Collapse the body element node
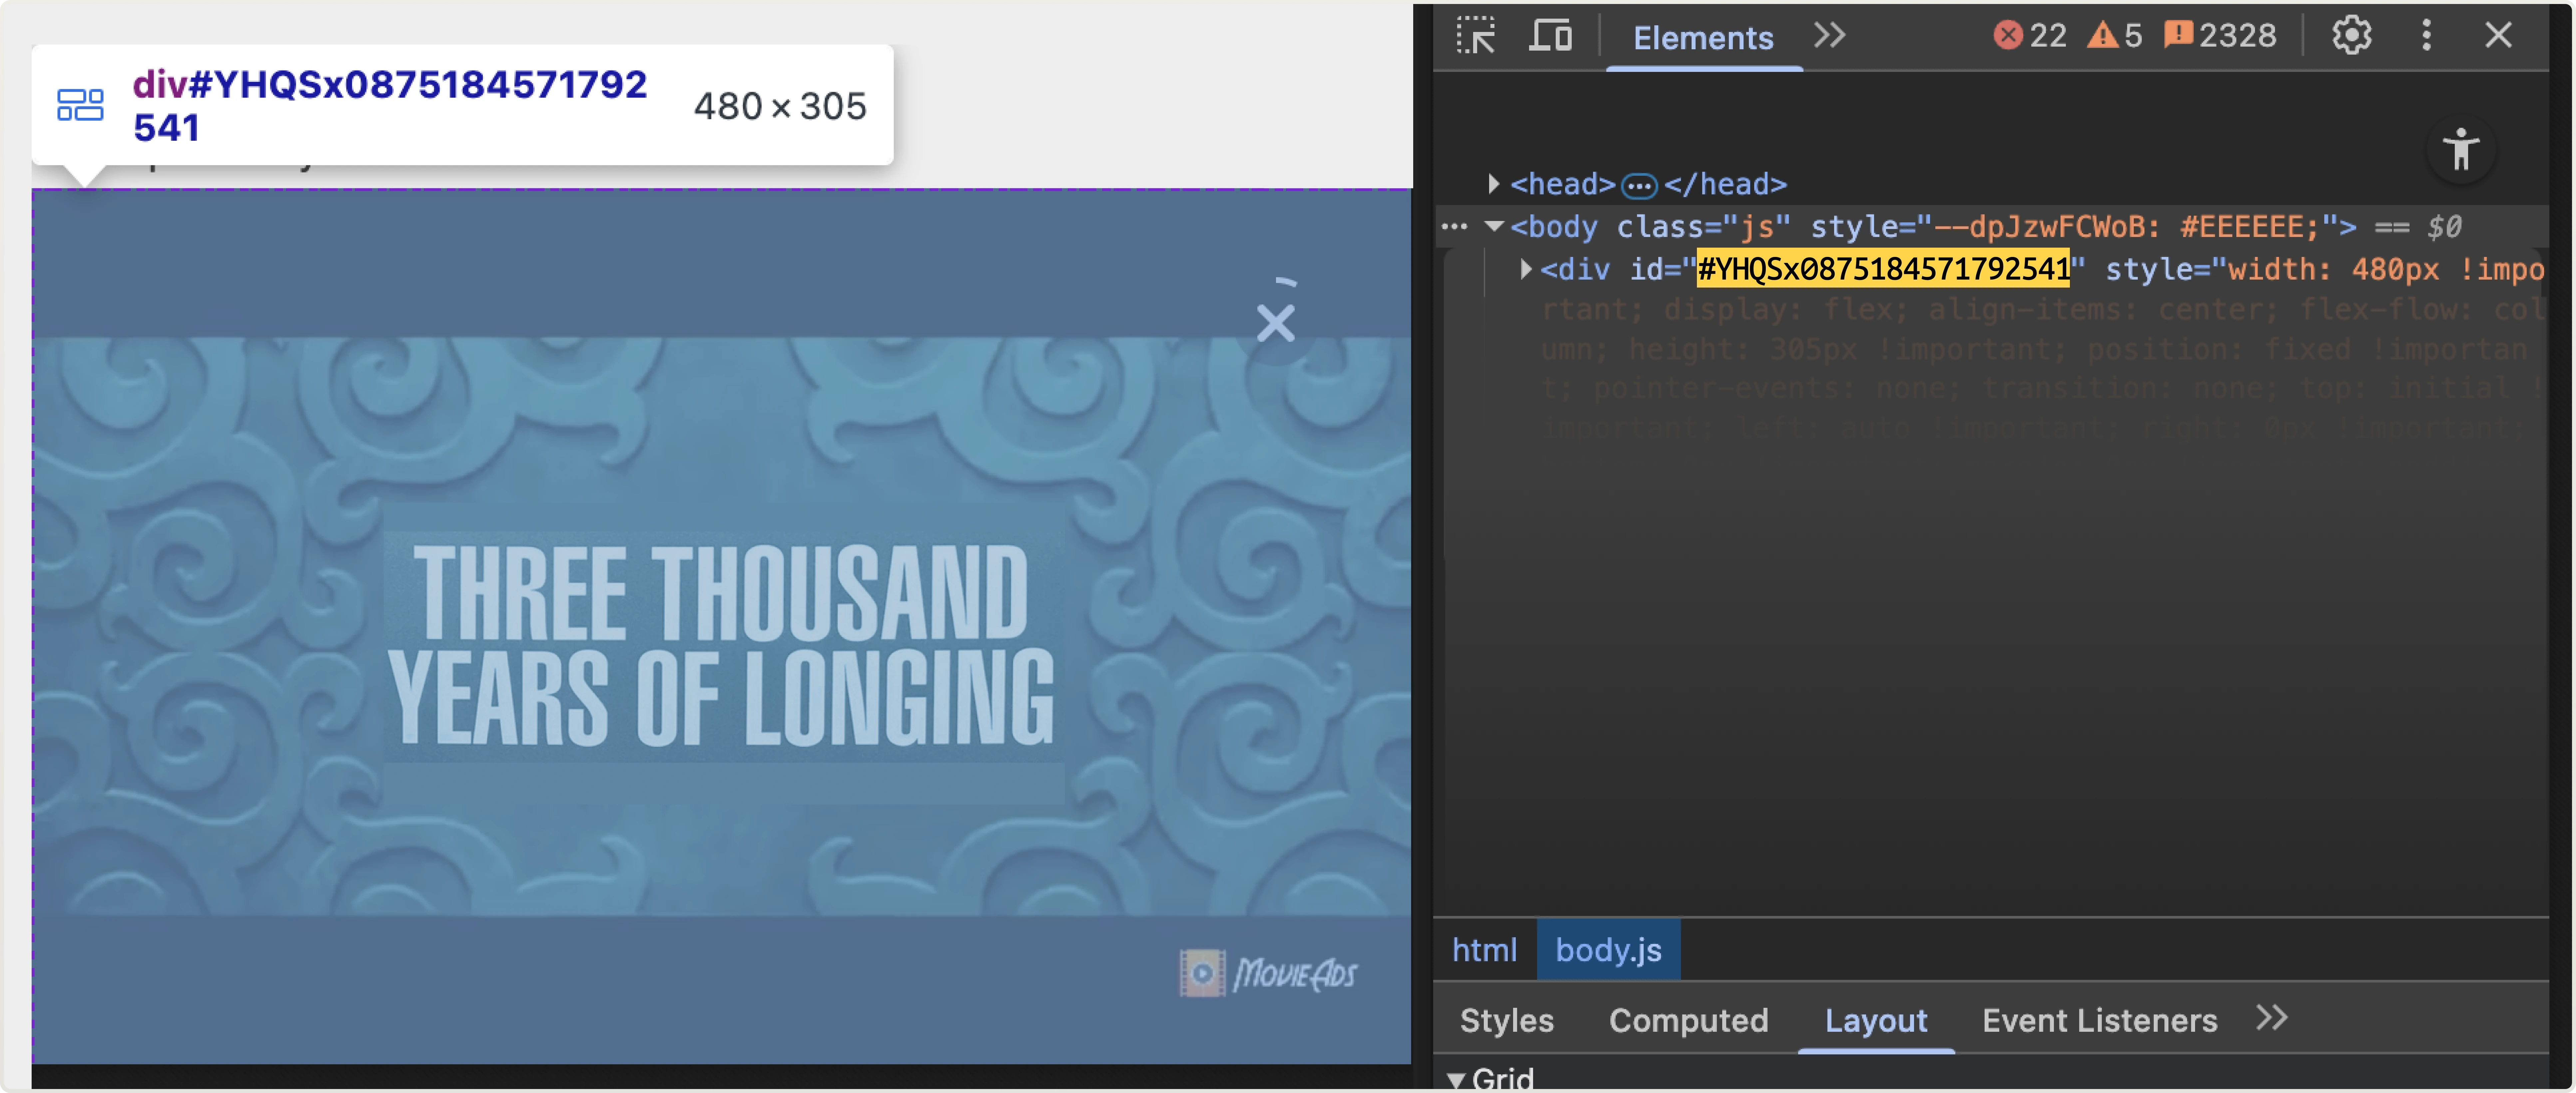Image resolution: width=2576 pixels, height=1093 pixels. 1495,226
